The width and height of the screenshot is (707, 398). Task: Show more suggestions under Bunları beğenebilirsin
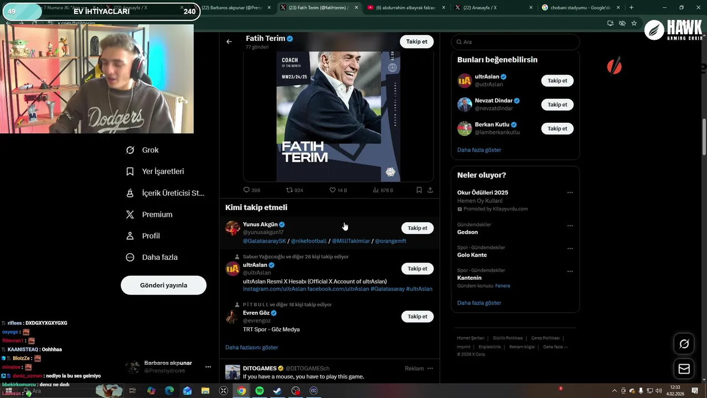[x=479, y=150]
